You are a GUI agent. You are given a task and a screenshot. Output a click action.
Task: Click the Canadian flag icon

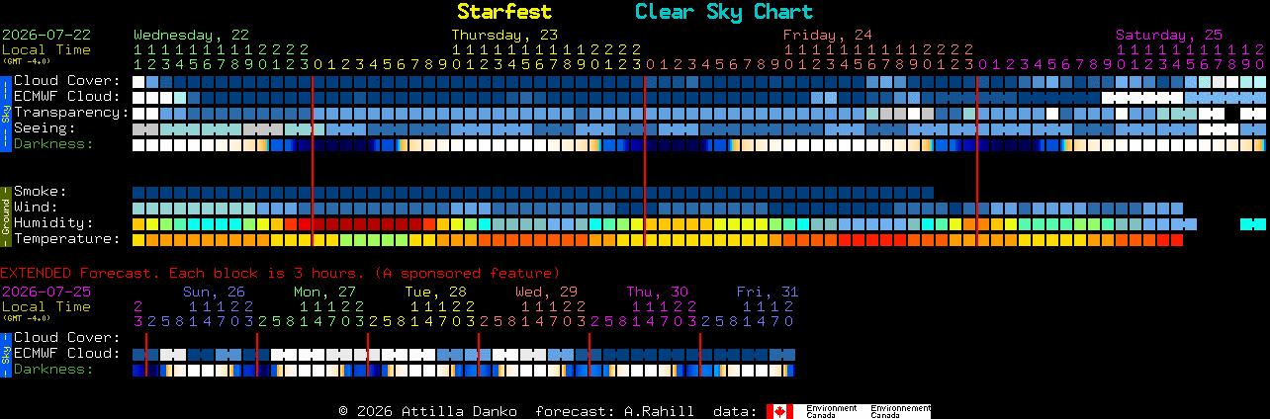coord(779,411)
